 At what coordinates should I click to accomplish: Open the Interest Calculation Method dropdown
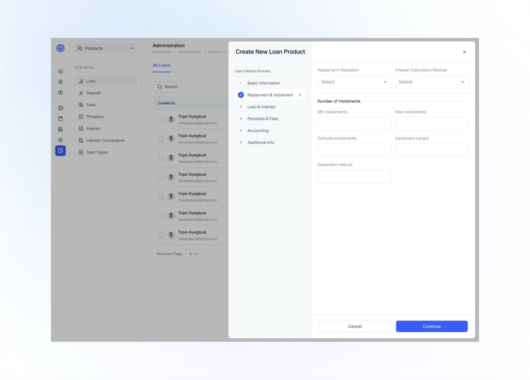tap(432, 82)
